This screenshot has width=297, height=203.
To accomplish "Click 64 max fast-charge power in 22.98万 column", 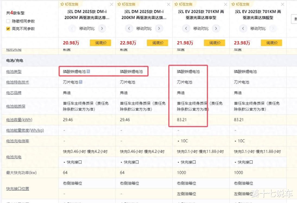I will [122, 172].
